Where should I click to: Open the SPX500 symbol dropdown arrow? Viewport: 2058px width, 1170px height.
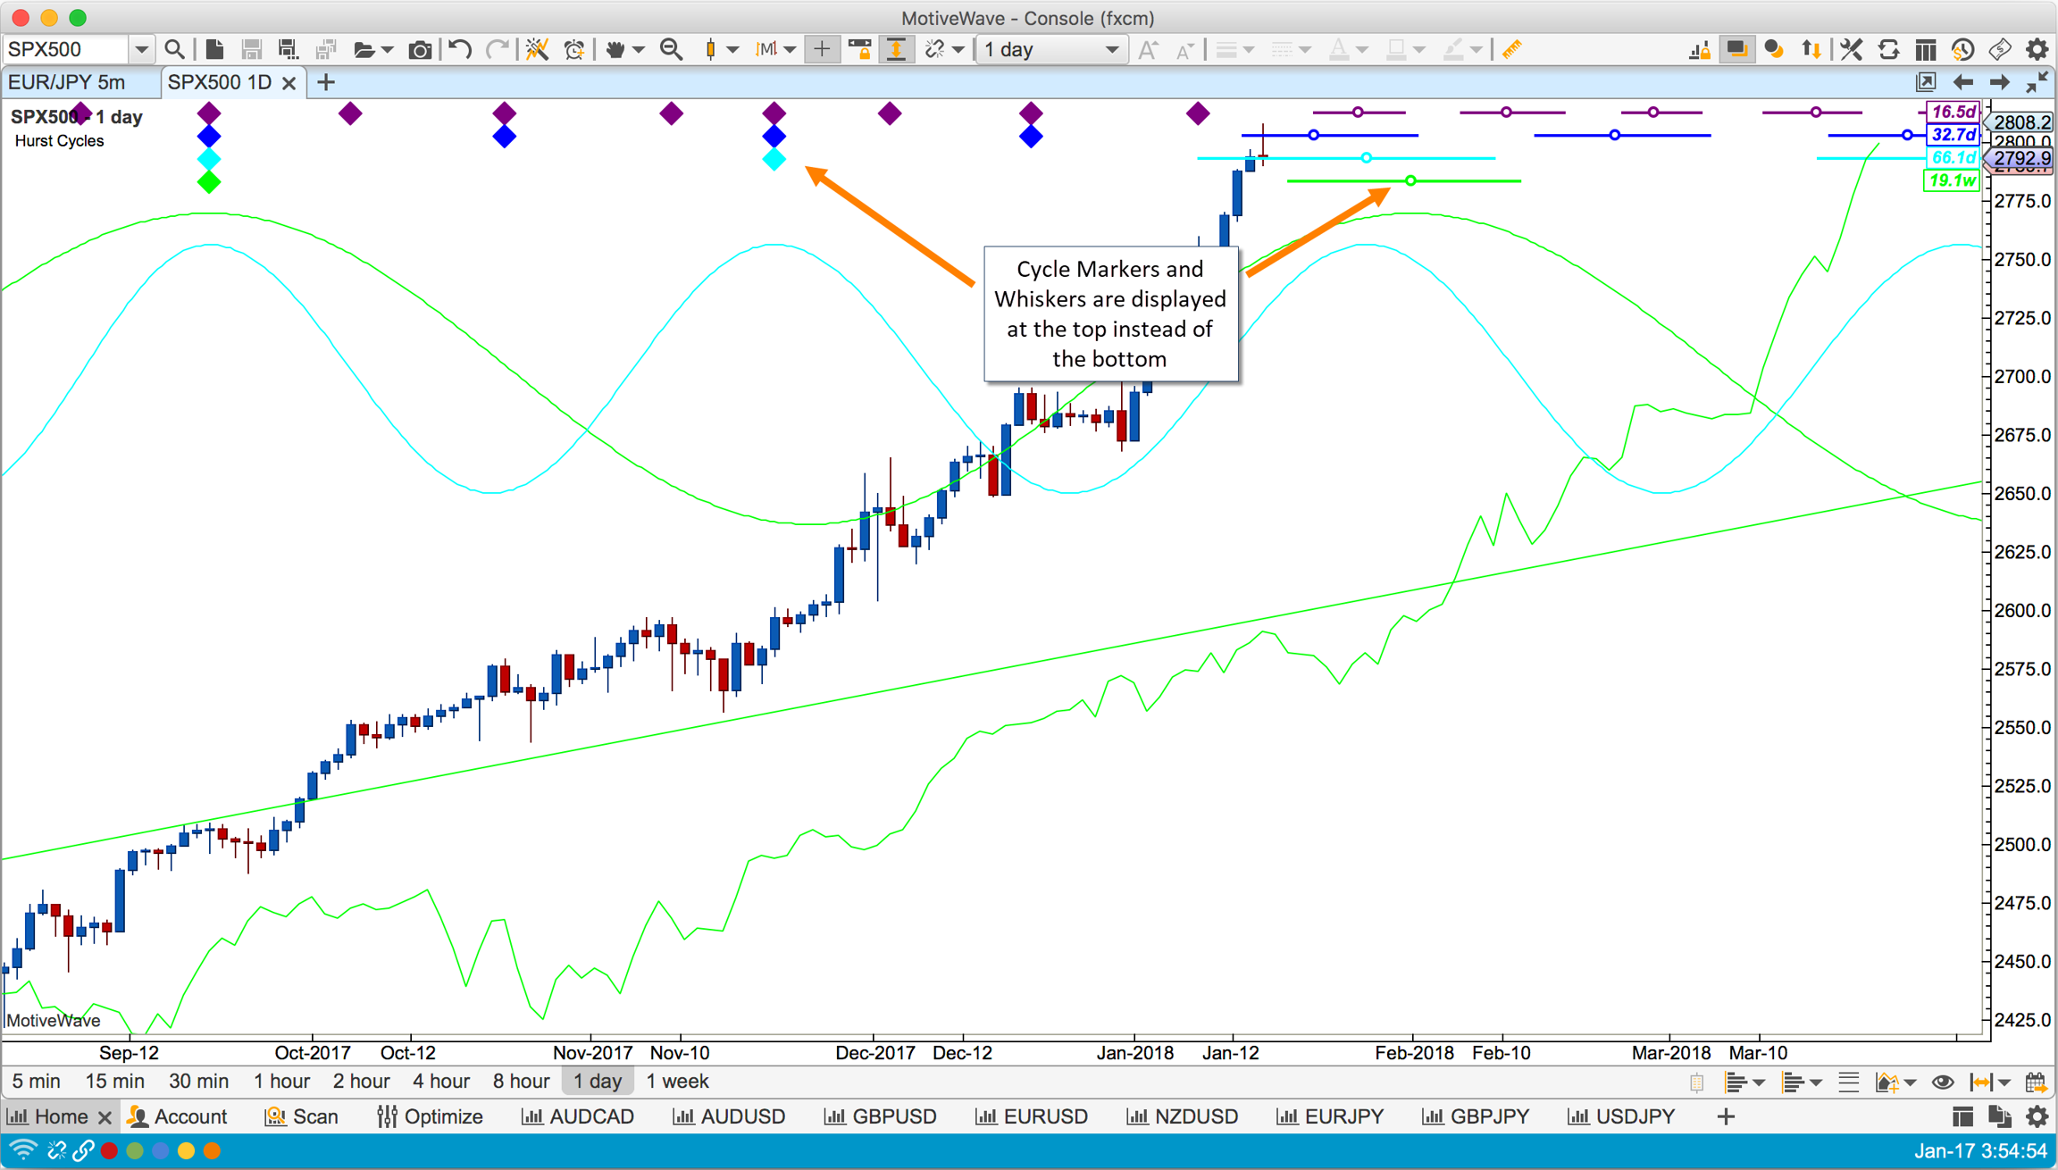click(141, 50)
